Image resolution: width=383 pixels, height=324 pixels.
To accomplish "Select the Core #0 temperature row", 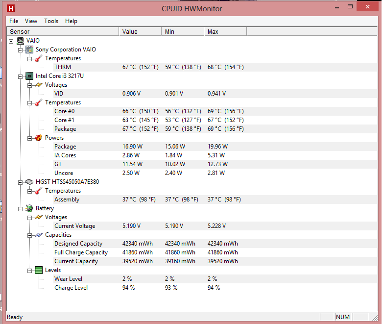I will click(x=65, y=111).
